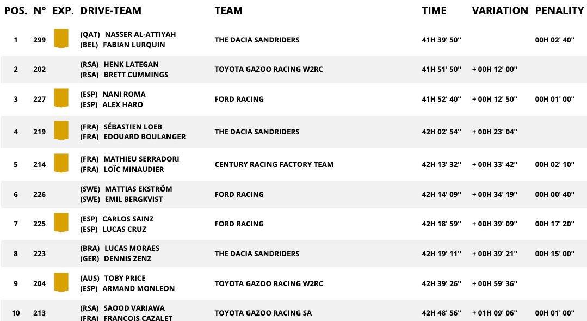Click the PENALITY column header
This screenshot has width=587, height=321.
[559, 10]
